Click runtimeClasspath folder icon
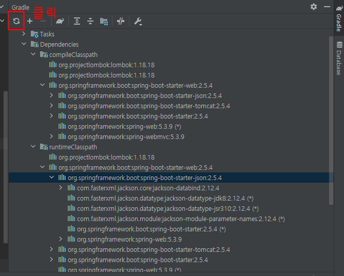Image resolution: width=344 pixels, height=276 pixels. coord(44,147)
